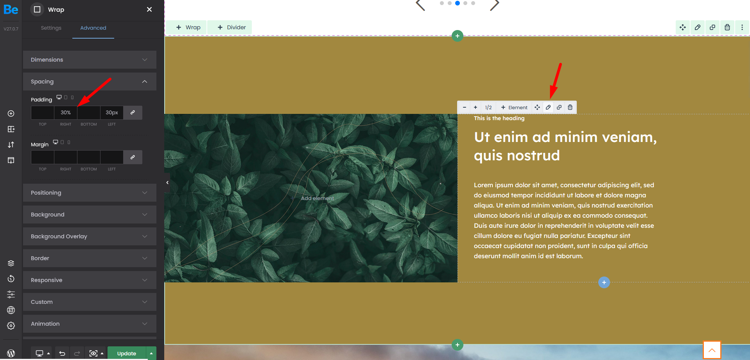Select desktop view for Padding
This screenshot has width=750, height=360.
[x=59, y=97]
